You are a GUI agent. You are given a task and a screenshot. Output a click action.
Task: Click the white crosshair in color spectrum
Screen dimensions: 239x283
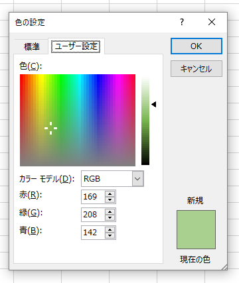click(51, 128)
